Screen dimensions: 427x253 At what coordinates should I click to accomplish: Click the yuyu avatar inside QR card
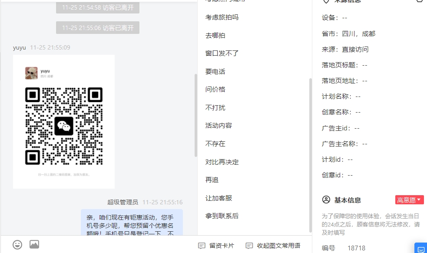pos(31,73)
